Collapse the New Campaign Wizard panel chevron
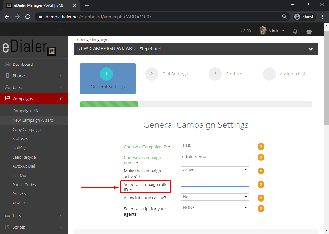329x234 pixels. 311,49
